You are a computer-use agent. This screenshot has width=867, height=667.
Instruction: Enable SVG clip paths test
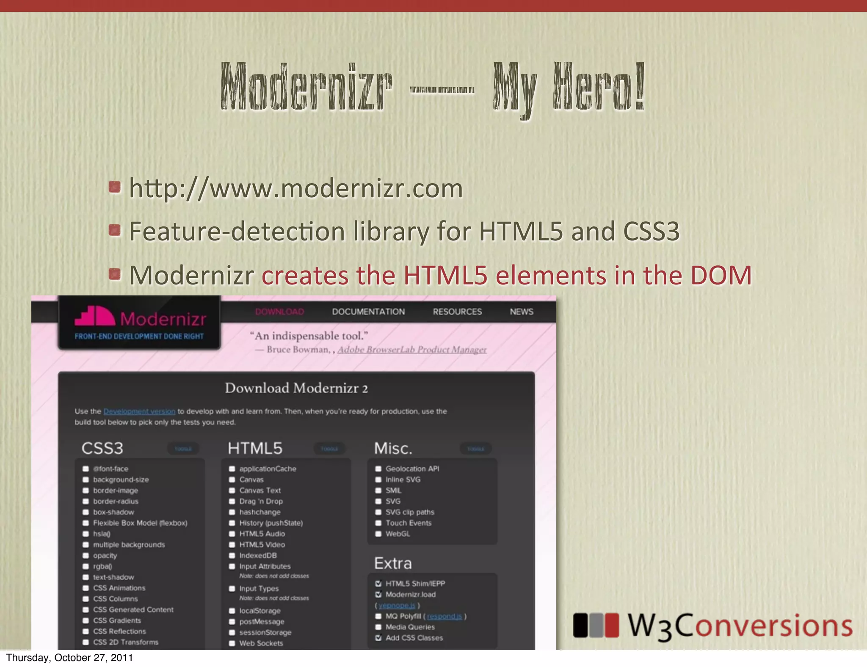point(378,512)
